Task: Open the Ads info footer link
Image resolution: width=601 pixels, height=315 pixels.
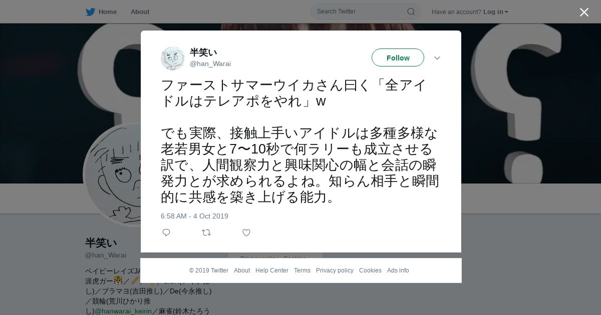Action: pos(398,270)
